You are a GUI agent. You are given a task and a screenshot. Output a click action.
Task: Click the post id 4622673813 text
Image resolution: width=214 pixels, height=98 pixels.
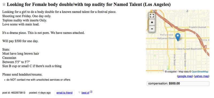pyautogui.click(x=14, y=93)
